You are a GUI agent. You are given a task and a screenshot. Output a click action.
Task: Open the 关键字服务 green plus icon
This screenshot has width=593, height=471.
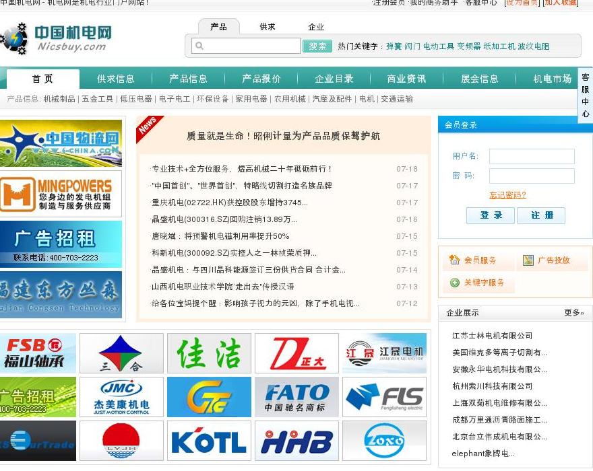pyautogui.click(x=455, y=283)
